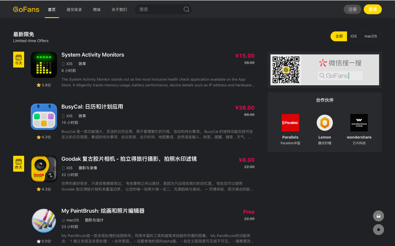This screenshot has height=246, width=395.
Task: Click the scroll-to-top circle button
Action: (378, 230)
